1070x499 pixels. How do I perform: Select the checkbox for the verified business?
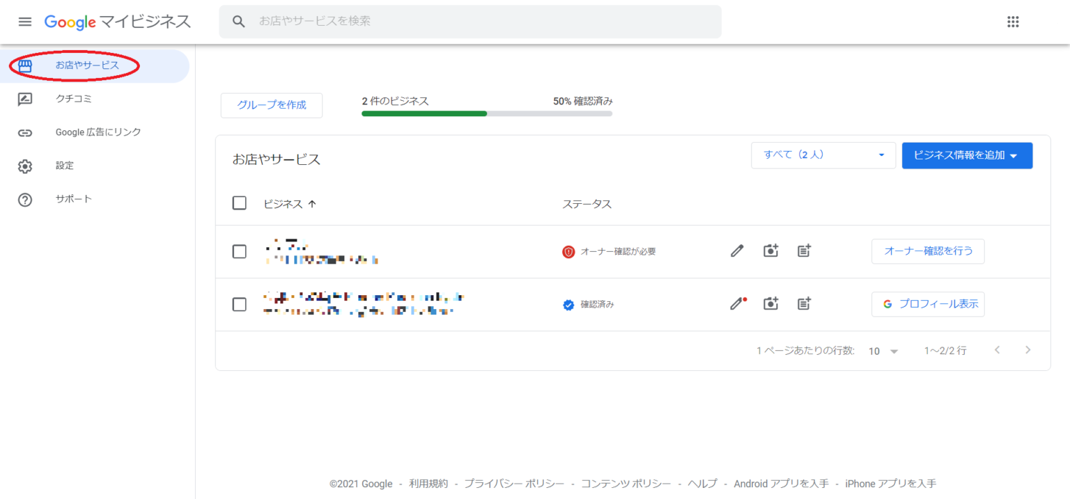(240, 304)
